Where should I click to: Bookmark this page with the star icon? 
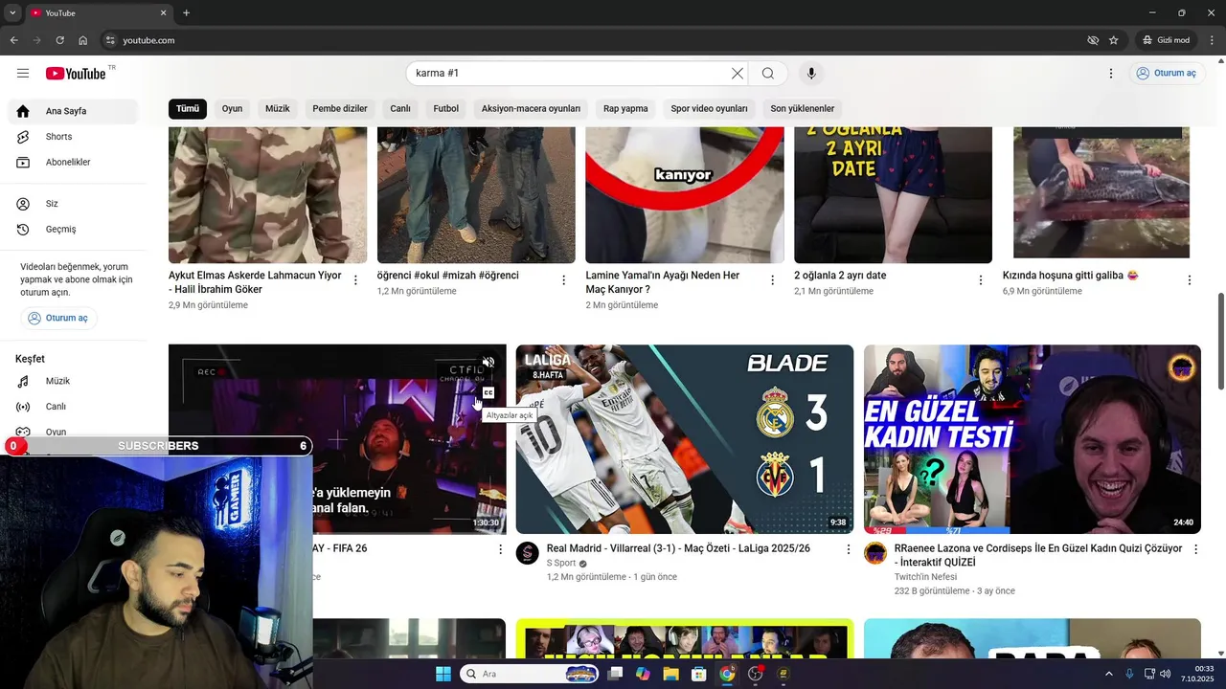(x=1114, y=40)
